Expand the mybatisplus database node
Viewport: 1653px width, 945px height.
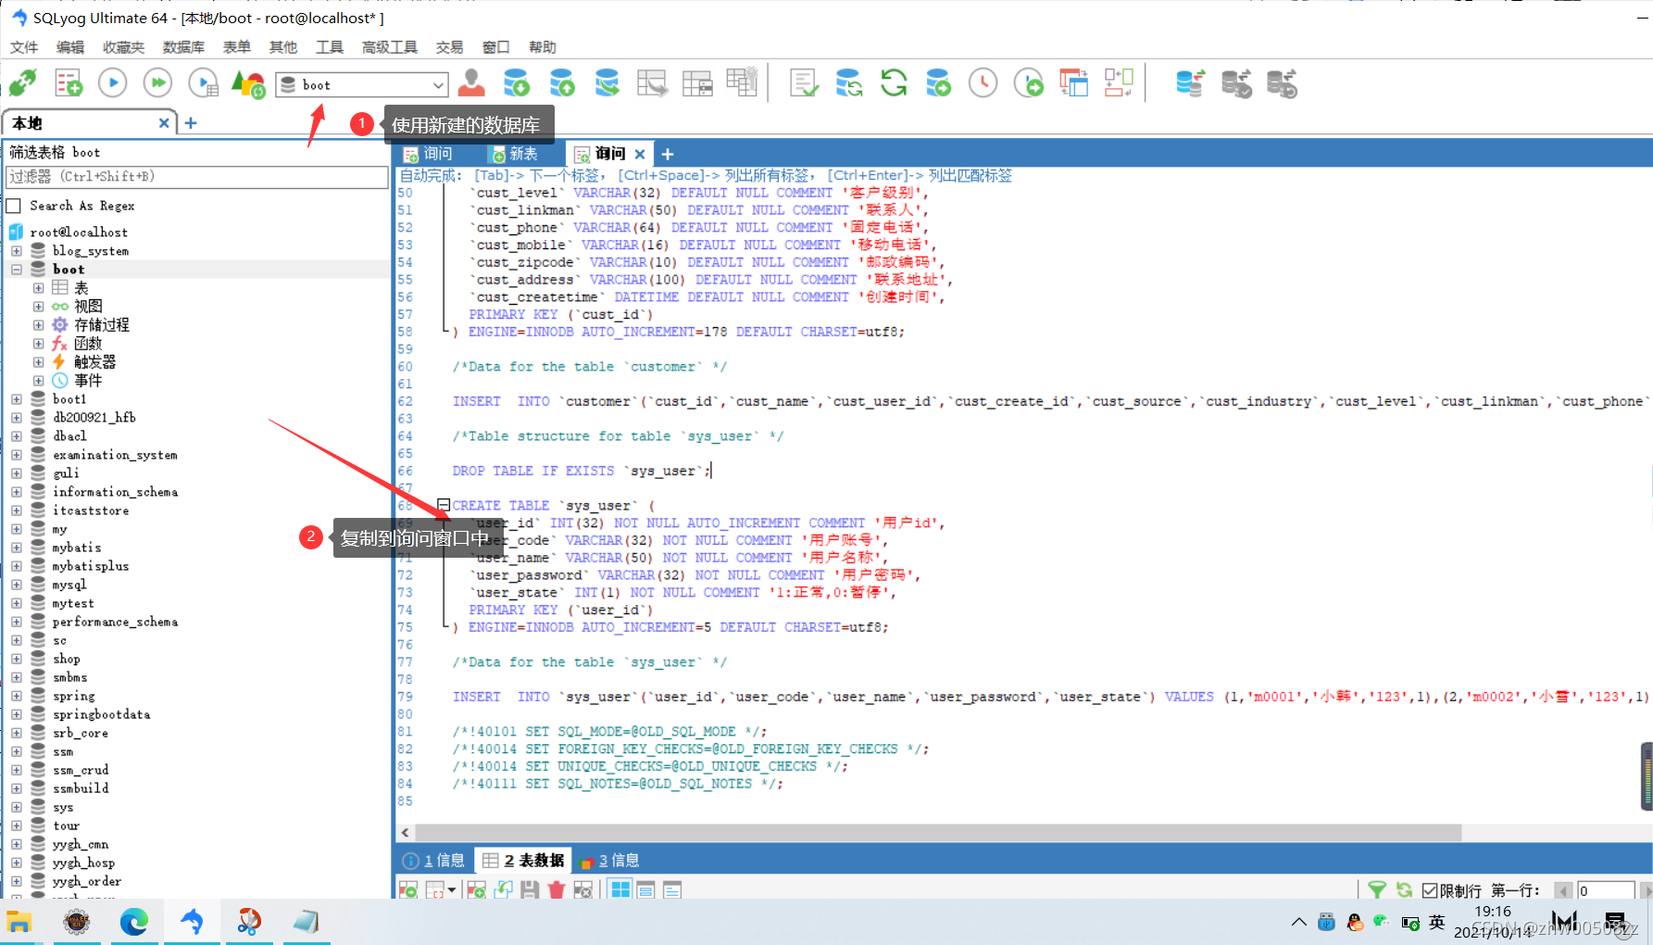17,566
